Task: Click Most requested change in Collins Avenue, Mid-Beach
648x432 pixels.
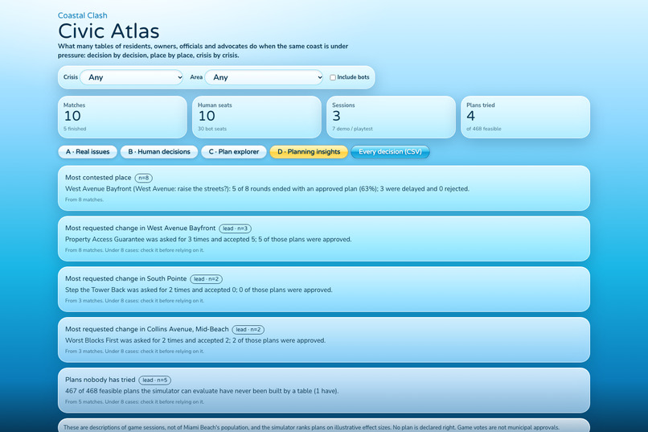Action: (x=146, y=329)
